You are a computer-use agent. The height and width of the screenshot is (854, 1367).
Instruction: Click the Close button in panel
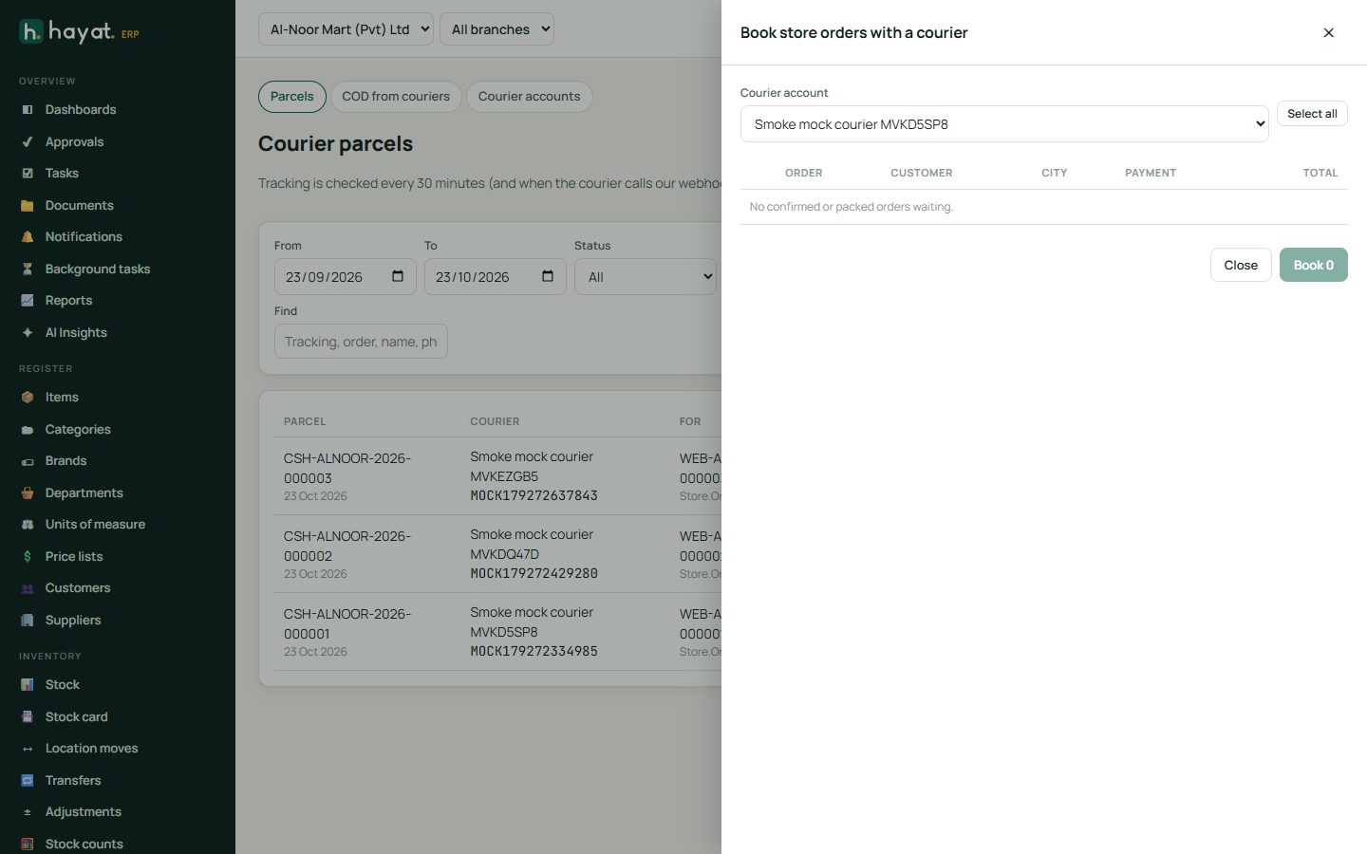1241,265
